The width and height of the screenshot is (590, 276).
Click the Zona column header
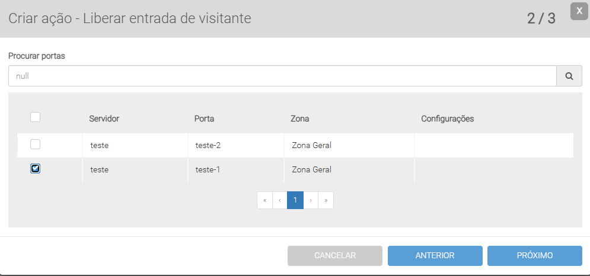300,118
